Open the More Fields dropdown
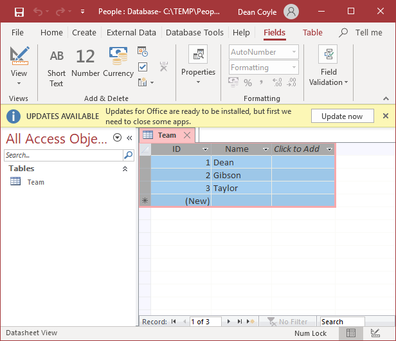 (x=146, y=82)
